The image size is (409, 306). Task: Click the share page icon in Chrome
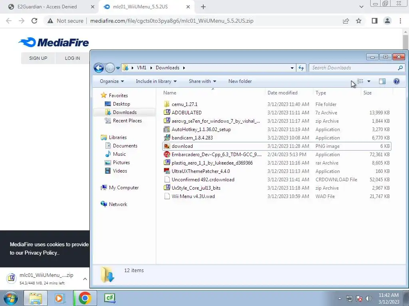[346, 21]
